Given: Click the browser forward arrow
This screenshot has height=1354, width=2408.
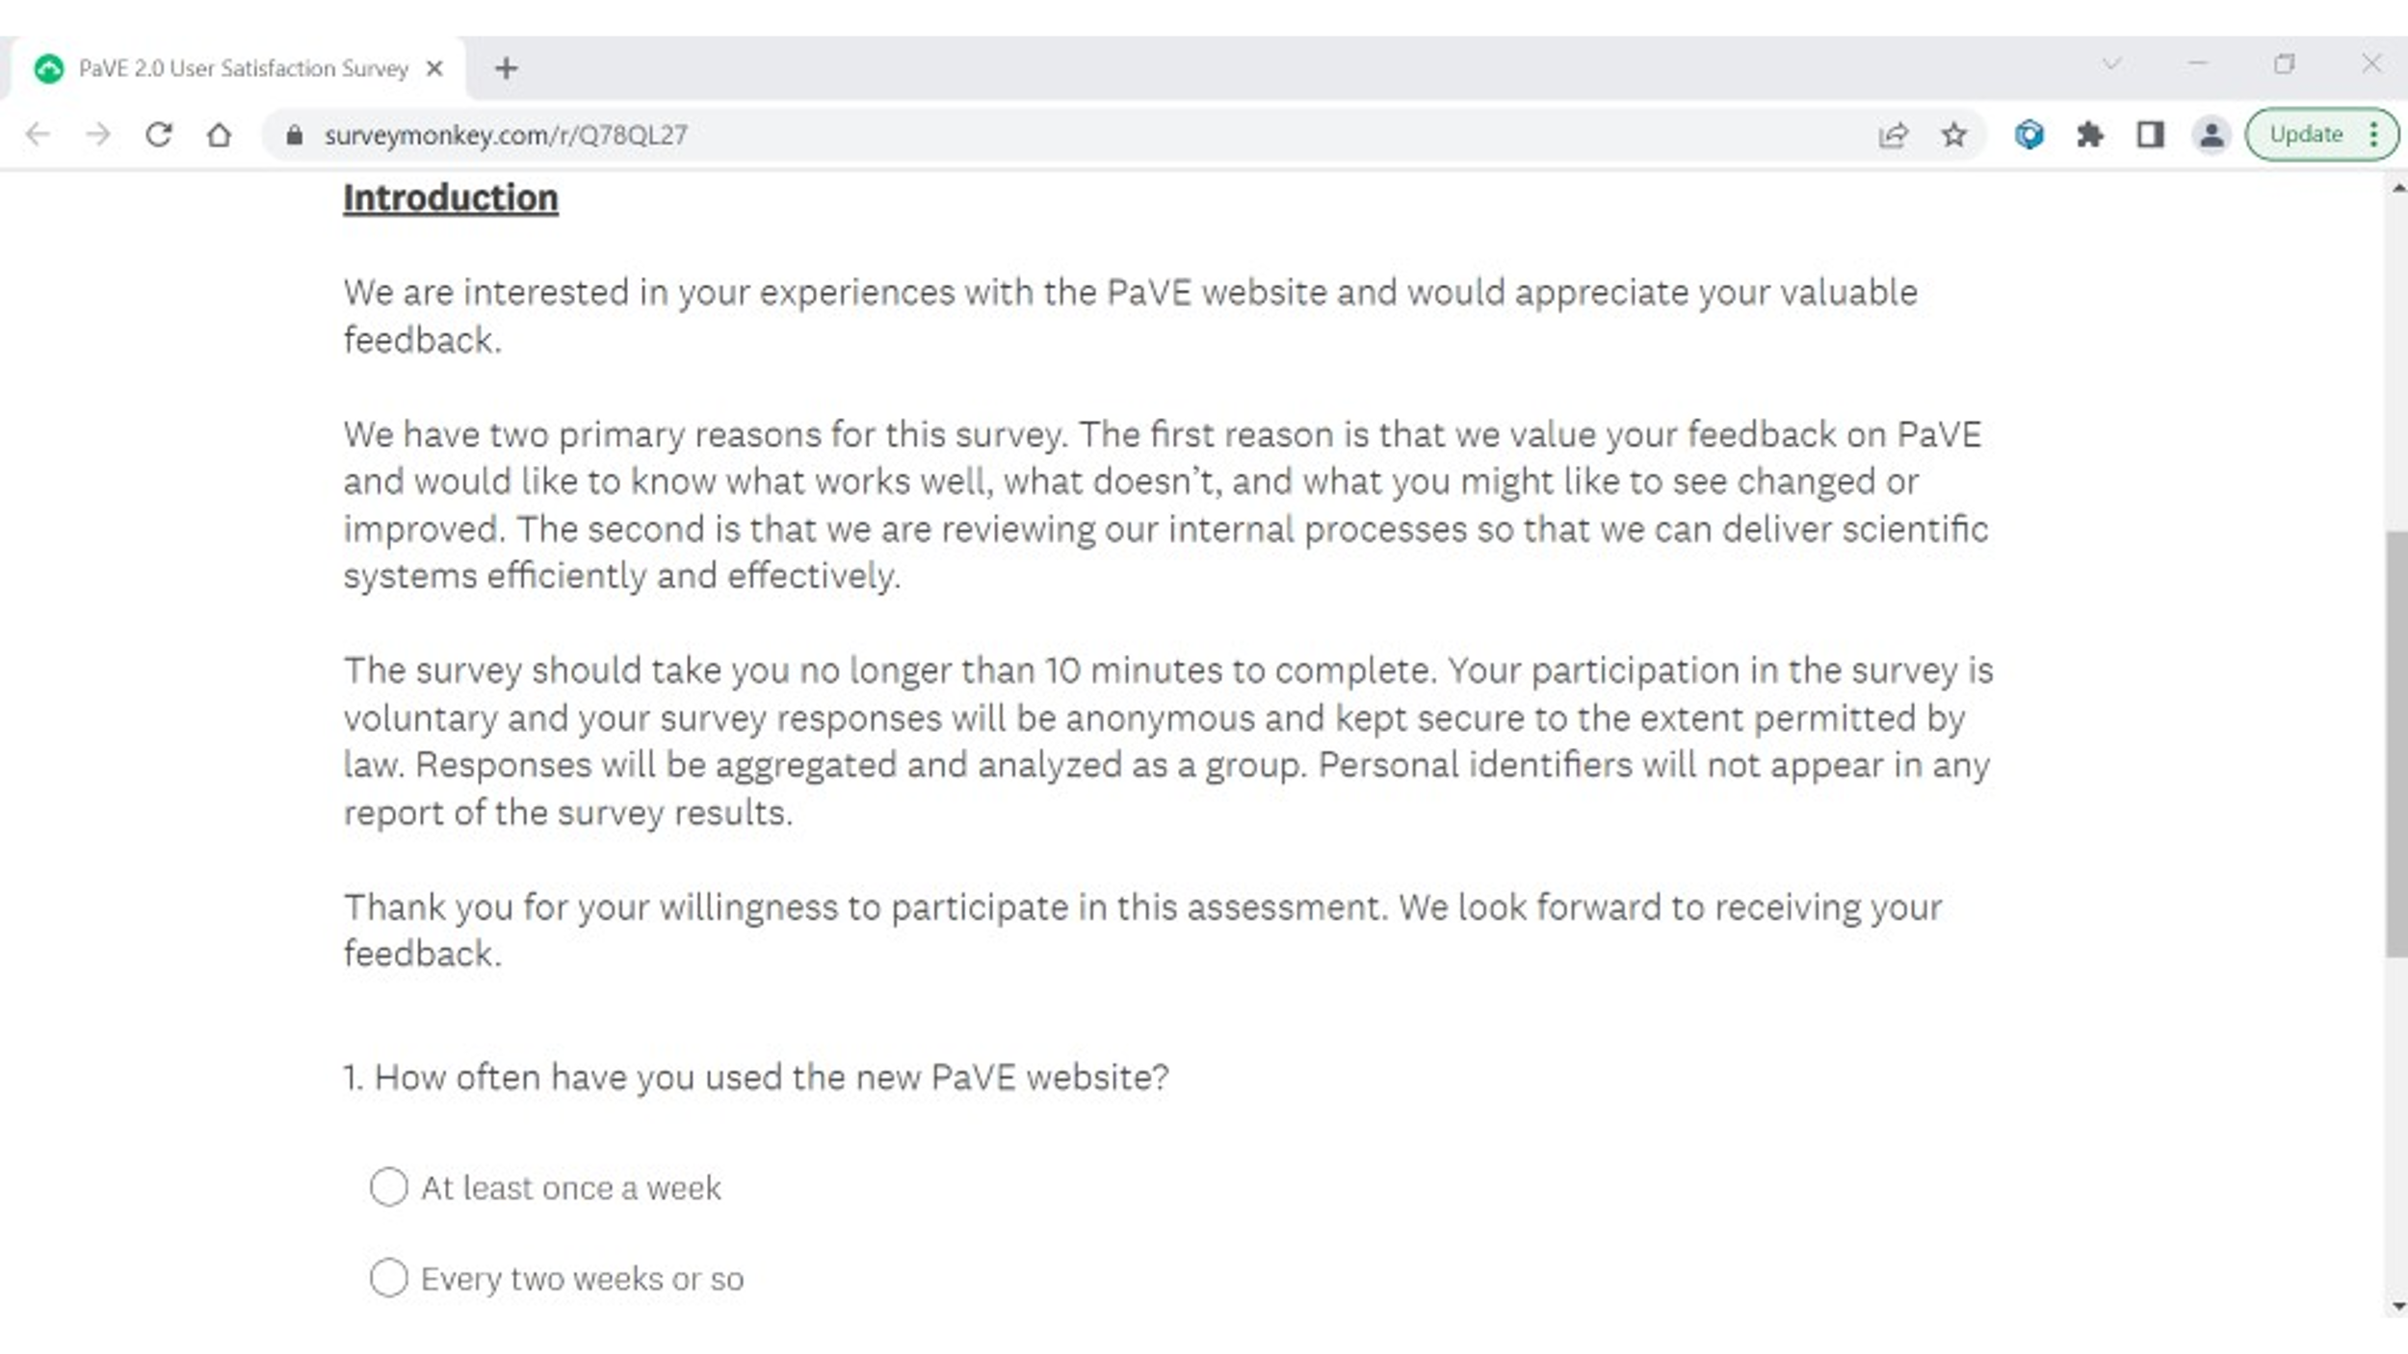Looking at the screenshot, I should tap(98, 134).
